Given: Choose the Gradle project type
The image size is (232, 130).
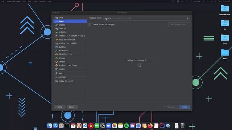Looking at the screenshot, I should (x=70, y=25).
